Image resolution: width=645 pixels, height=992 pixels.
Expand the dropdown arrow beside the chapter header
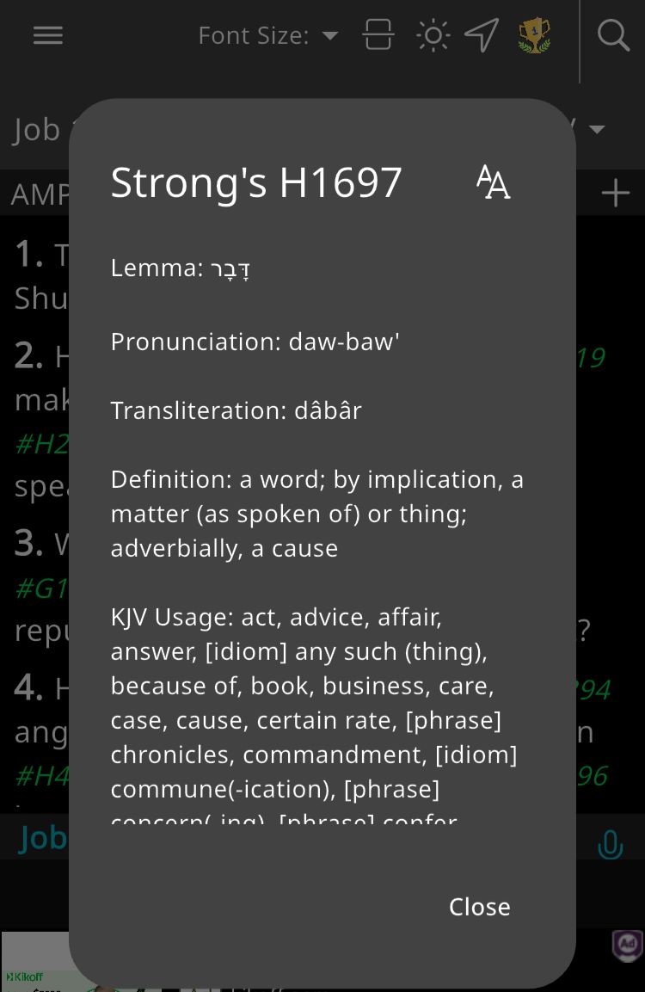(597, 130)
